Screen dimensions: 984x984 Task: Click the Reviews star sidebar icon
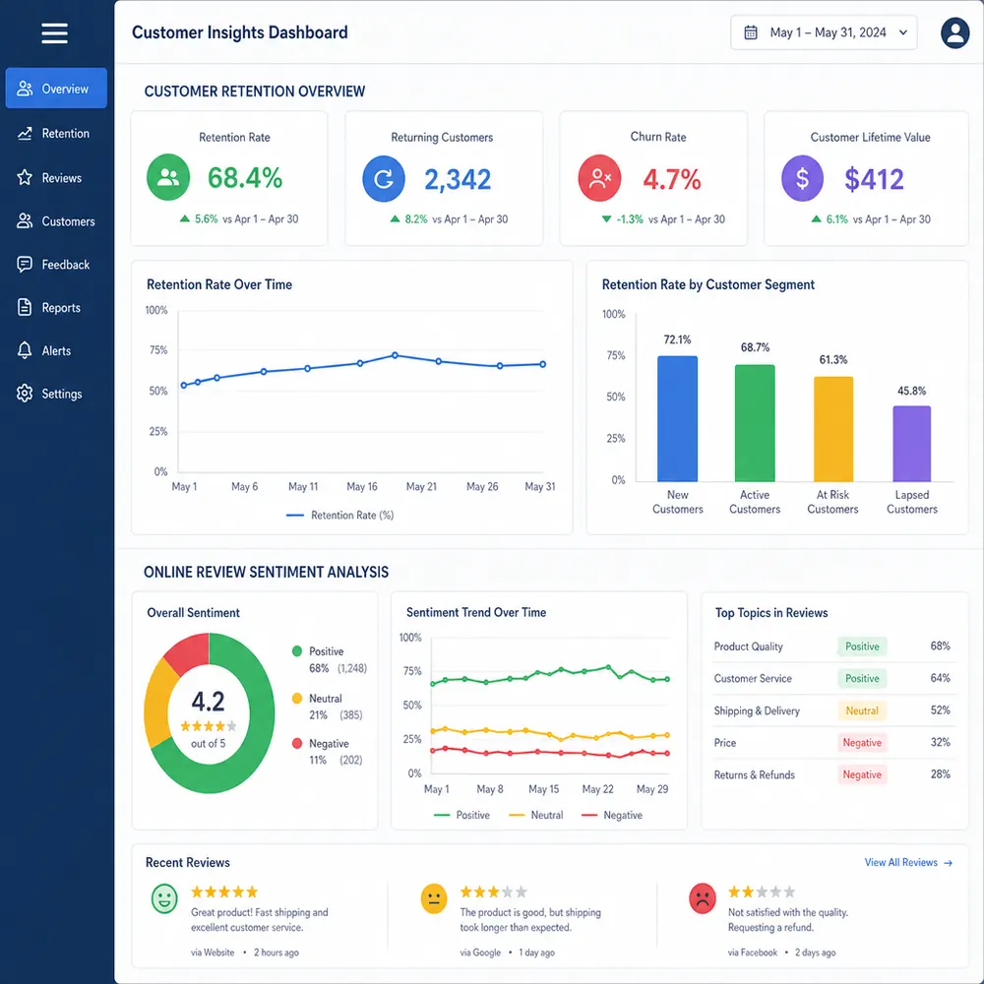pyautogui.click(x=25, y=177)
